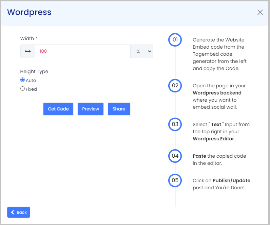Viewport: 270px width, 225px height.
Task: Click 'Generate the Website Embed code' instruction
Action: coord(219,54)
